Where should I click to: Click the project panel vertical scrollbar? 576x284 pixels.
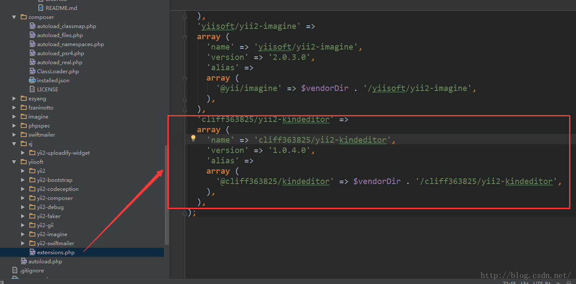[167, 194]
